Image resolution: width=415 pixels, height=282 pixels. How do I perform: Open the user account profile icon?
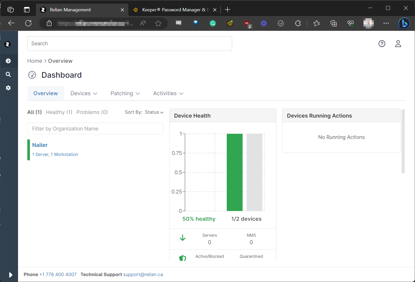click(398, 44)
